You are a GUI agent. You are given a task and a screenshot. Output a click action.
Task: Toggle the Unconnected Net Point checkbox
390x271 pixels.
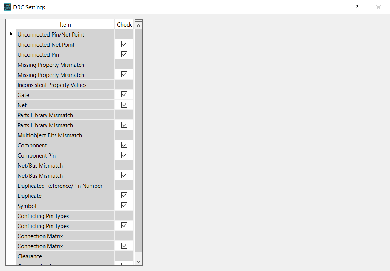click(x=124, y=44)
